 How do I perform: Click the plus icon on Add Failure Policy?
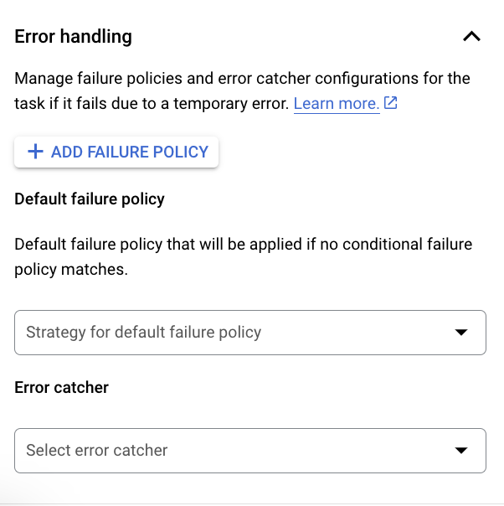(35, 152)
